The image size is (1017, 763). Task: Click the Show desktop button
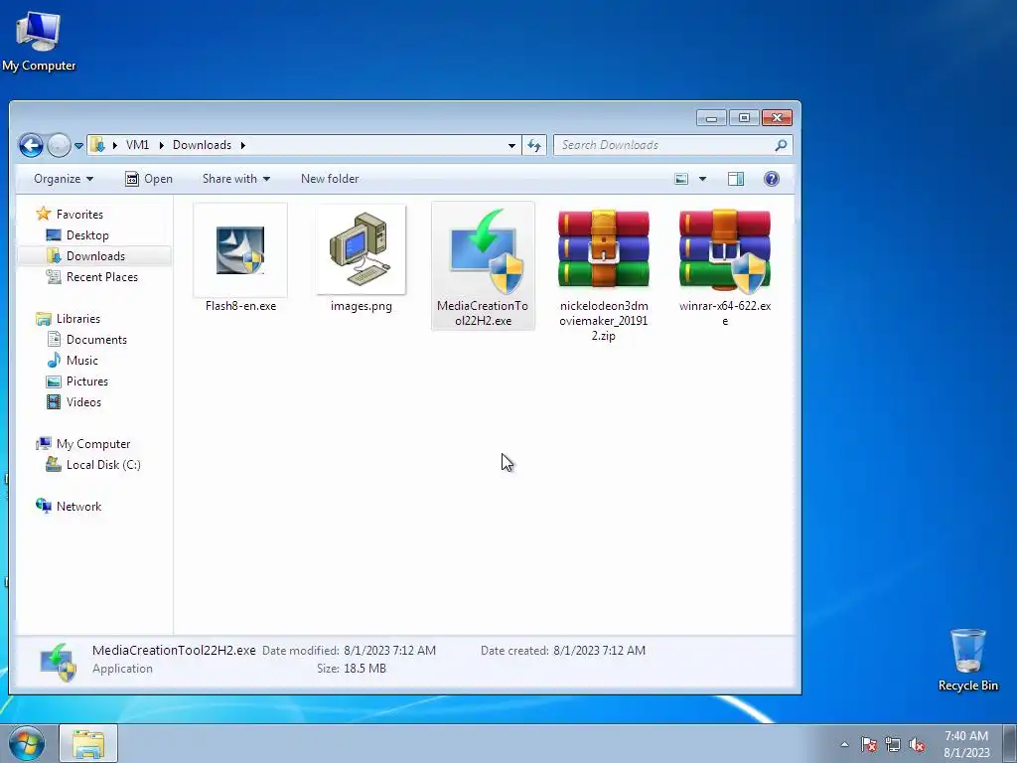[x=1010, y=743]
